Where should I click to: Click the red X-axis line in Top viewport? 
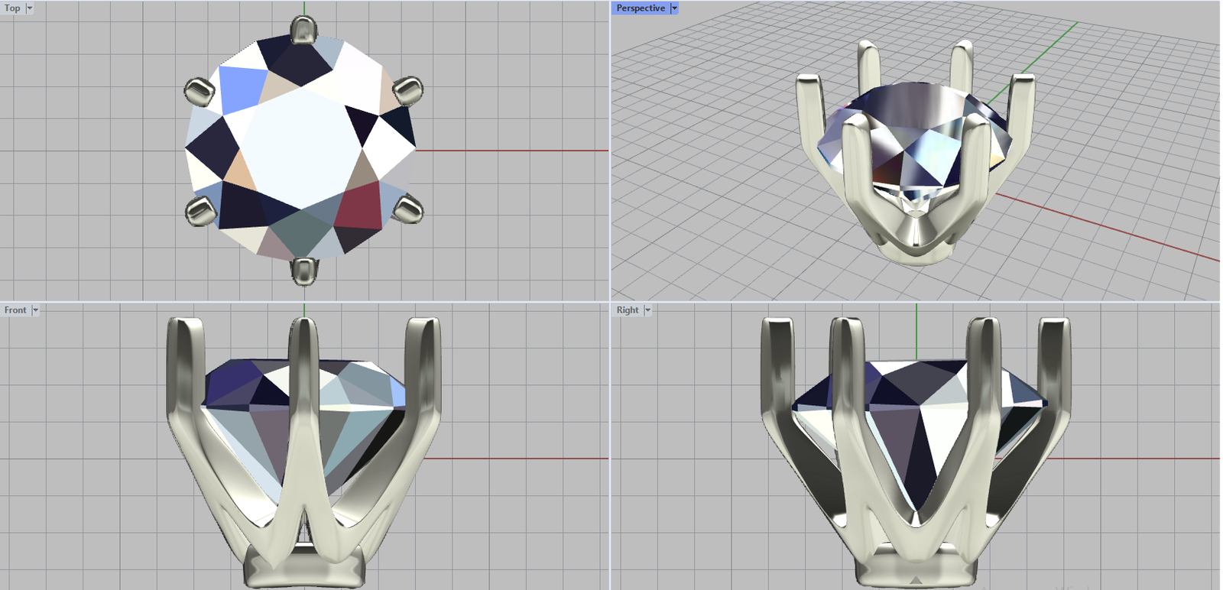click(512, 151)
